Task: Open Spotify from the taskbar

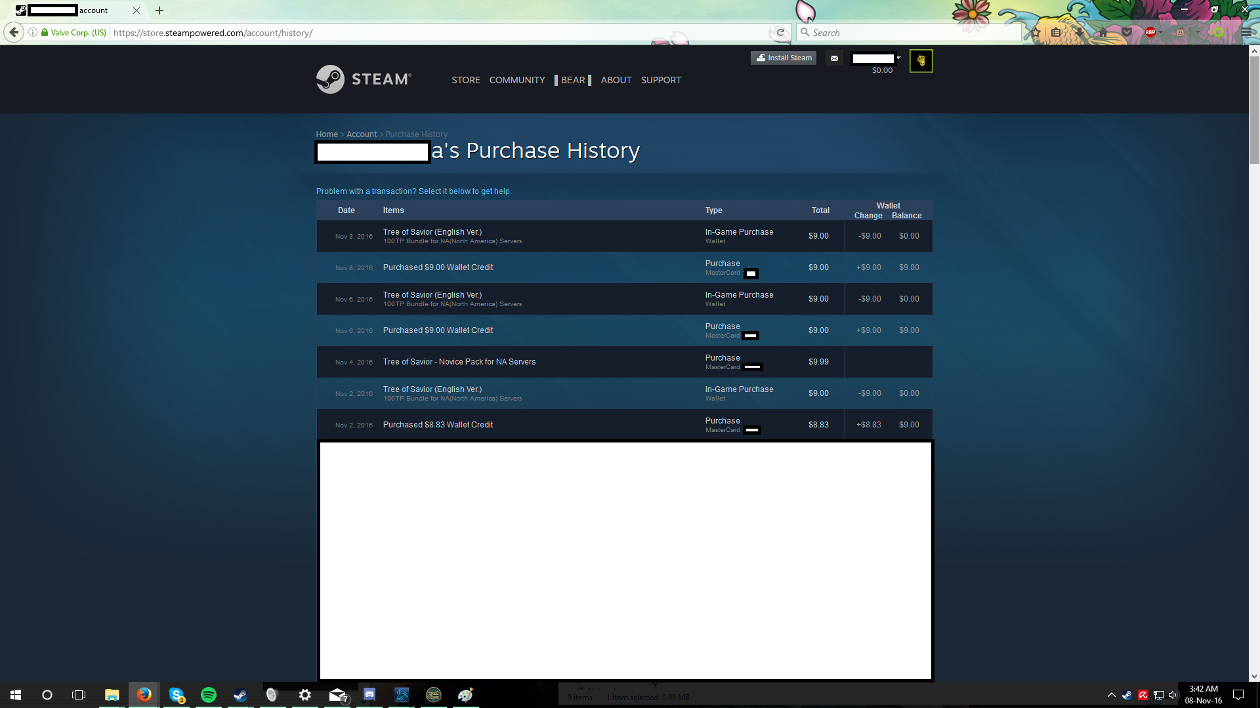Action: 209,695
